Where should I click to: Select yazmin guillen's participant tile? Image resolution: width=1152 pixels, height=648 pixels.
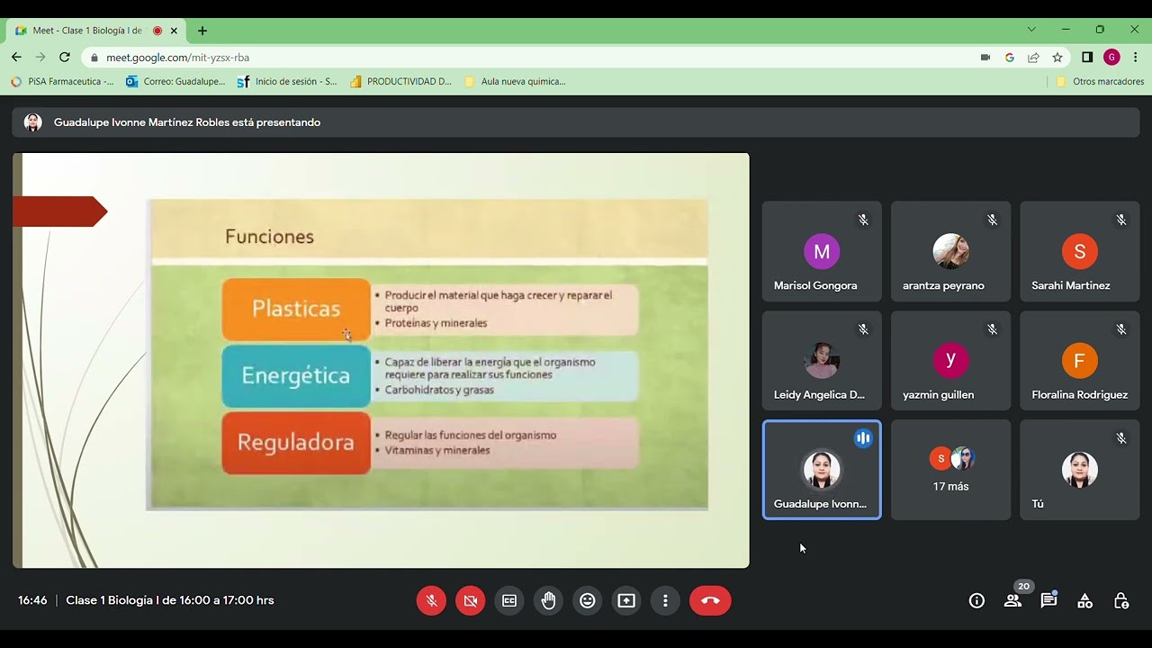(950, 360)
